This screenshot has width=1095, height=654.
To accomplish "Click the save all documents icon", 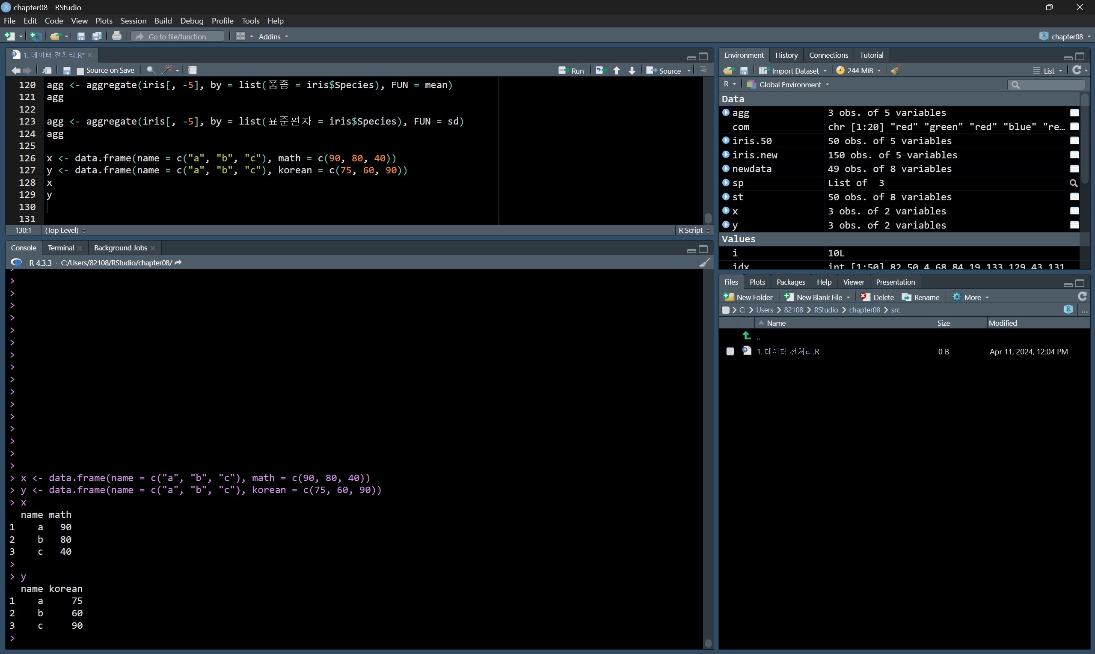I will (97, 36).
